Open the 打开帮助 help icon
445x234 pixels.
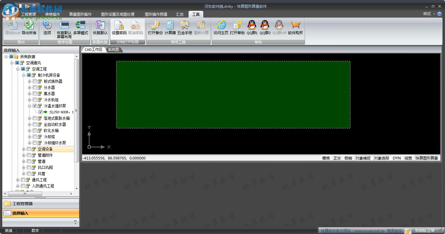pos(237,25)
